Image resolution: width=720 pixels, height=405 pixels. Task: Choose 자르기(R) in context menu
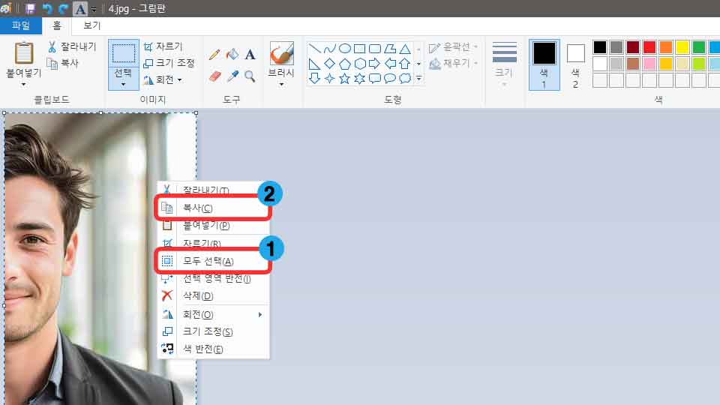click(214, 243)
